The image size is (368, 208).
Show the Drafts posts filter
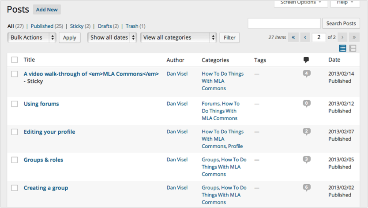105,26
